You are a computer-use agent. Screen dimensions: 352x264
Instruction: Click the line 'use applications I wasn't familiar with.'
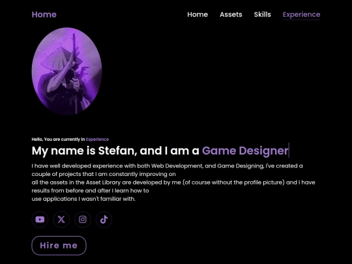[x=83, y=199]
